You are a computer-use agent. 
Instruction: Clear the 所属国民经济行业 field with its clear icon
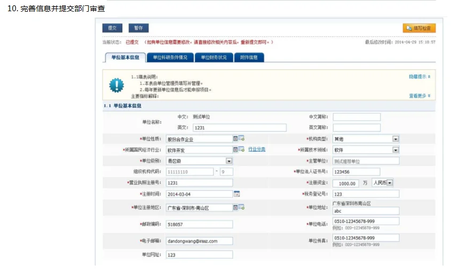[x=235, y=150]
